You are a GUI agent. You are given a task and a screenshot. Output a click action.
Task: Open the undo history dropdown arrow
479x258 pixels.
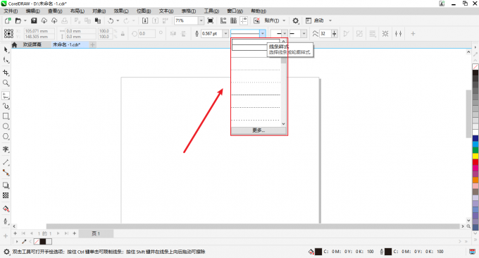click(x=118, y=20)
